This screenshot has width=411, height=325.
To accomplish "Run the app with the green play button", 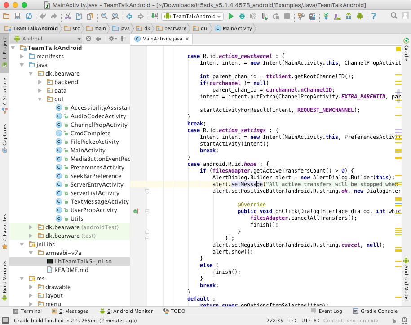I will pyautogui.click(x=231, y=16).
